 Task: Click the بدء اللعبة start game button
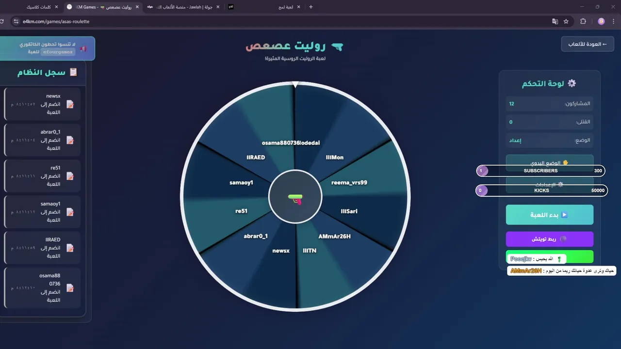(550, 215)
